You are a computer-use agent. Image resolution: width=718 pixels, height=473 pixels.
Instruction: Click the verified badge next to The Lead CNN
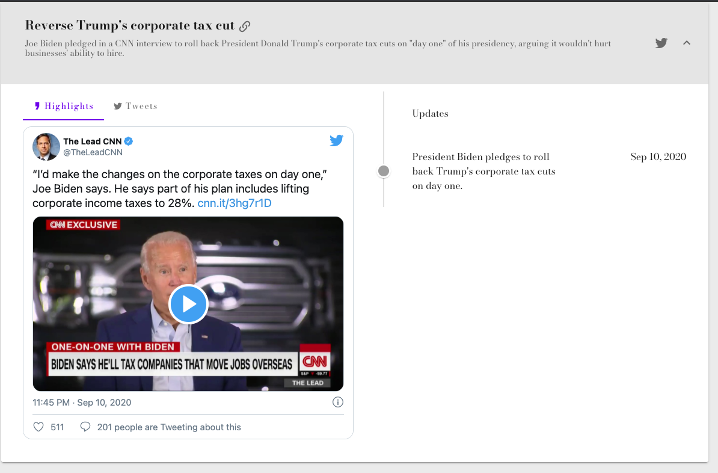[x=129, y=142]
